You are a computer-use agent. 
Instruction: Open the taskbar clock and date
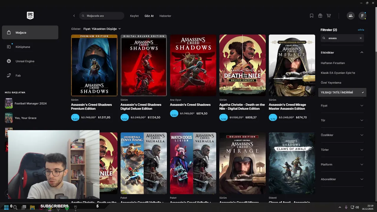368,207
